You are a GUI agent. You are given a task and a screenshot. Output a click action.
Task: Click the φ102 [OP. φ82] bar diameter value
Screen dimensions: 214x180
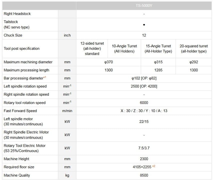[144, 78]
